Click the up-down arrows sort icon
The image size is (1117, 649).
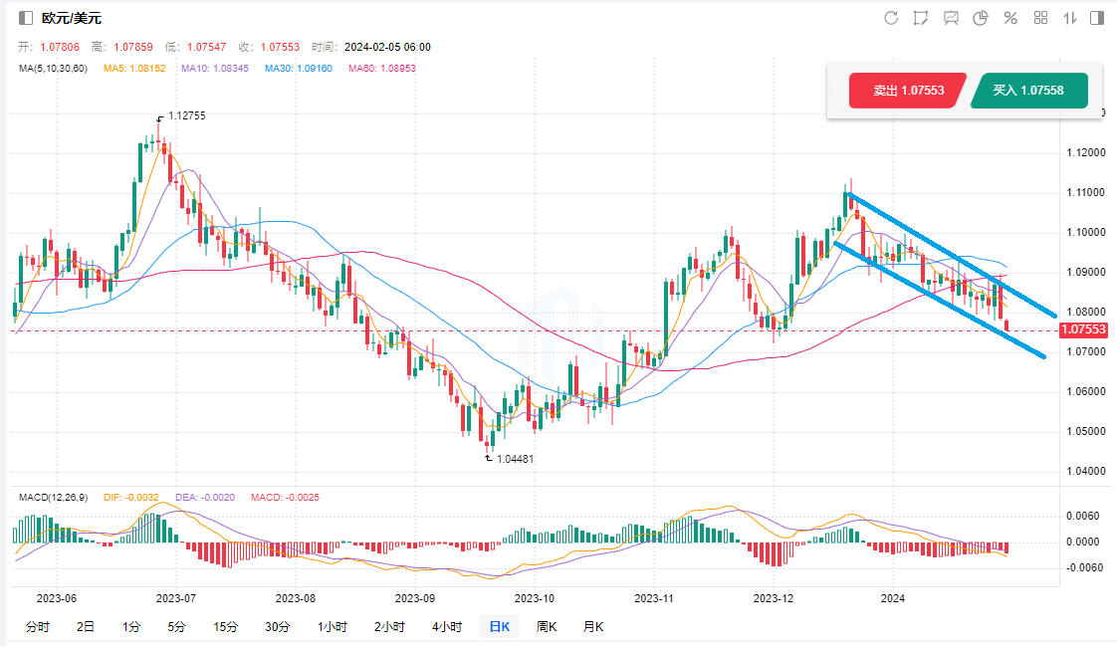[x=1070, y=18]
